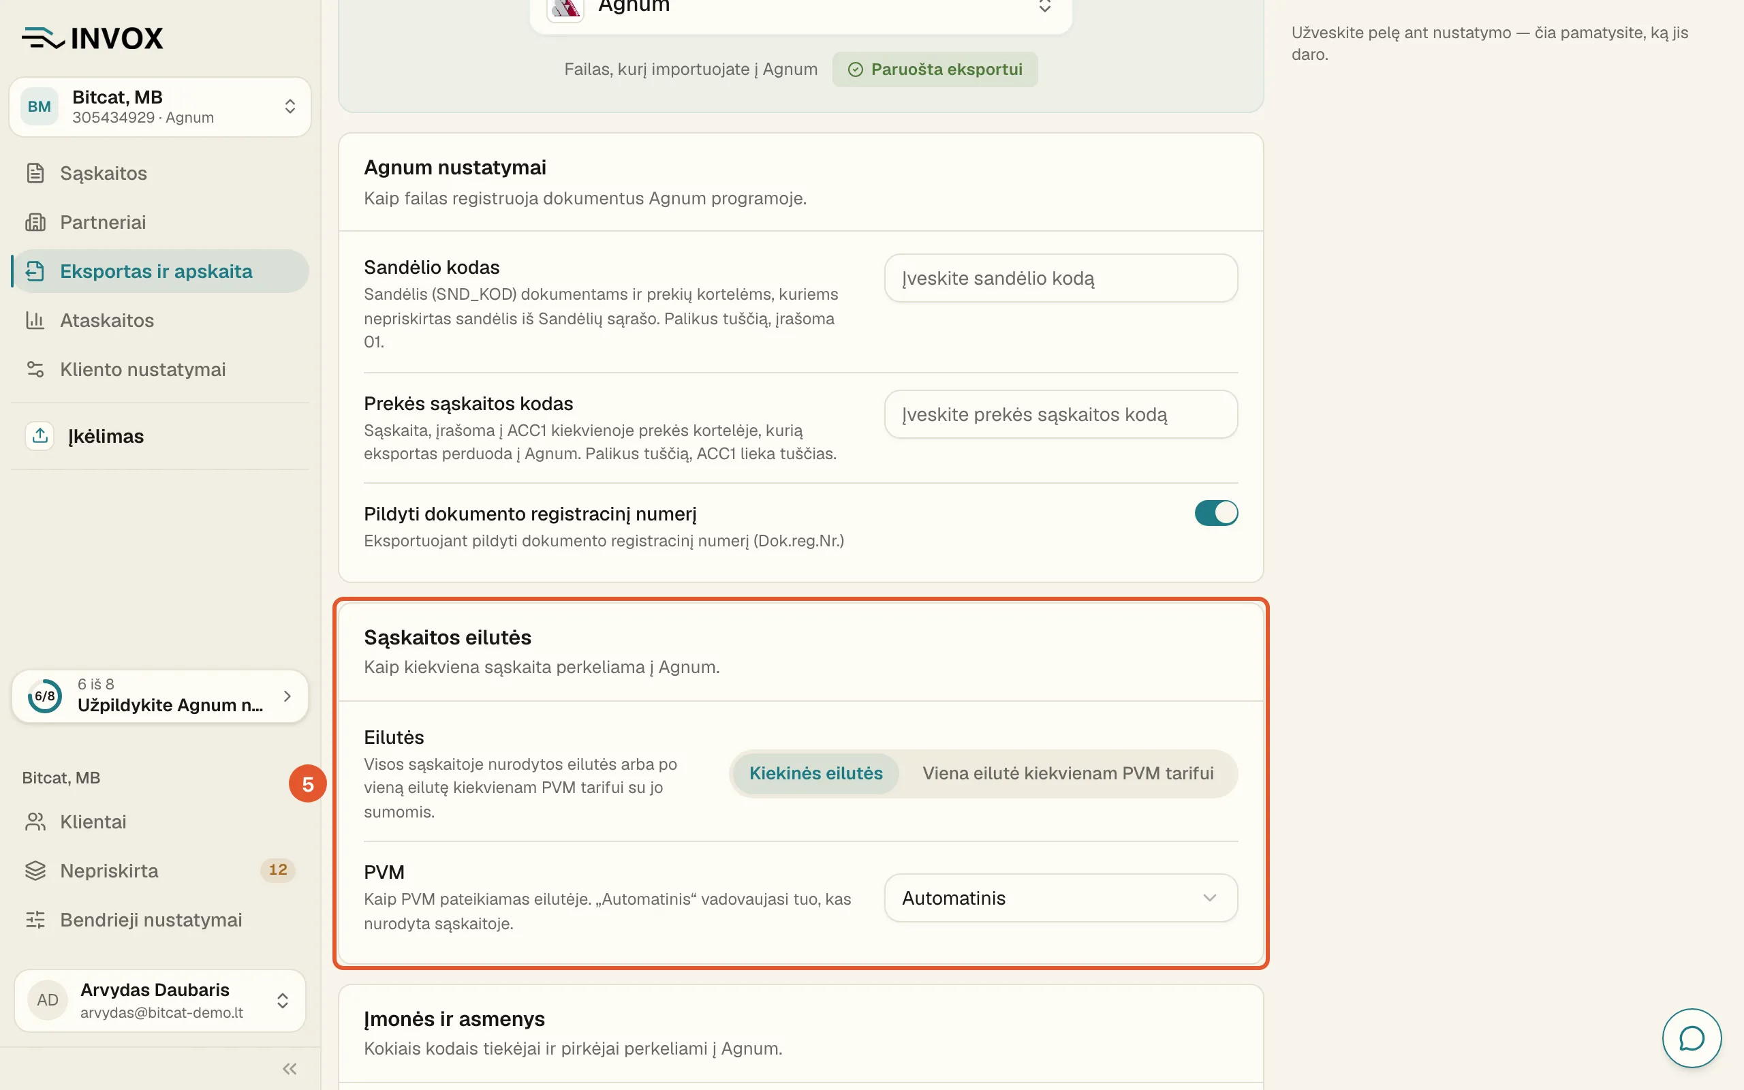Expand Bitcat, MB company switcher

click(160, 107)
